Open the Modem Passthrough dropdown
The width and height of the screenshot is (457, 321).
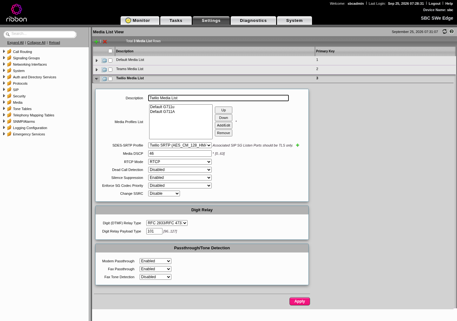(156, 261)
